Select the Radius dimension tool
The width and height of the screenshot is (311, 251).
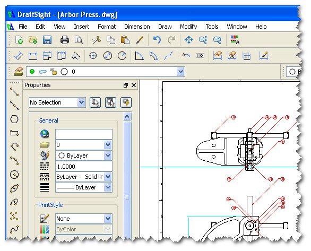[x=122, y=56]
